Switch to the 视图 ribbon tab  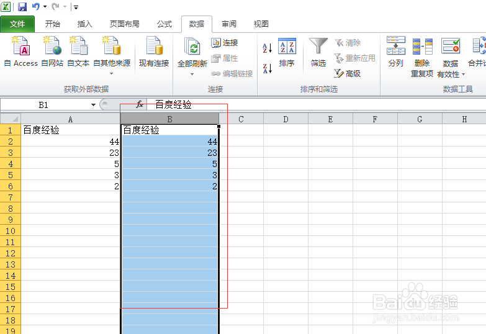point(261,24)
